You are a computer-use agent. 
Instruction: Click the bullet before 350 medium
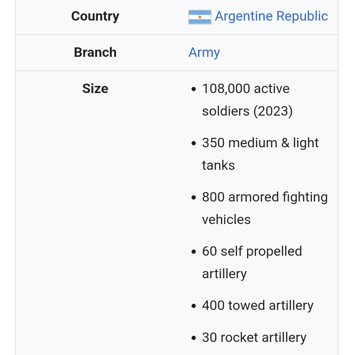[x=194, y=143]
